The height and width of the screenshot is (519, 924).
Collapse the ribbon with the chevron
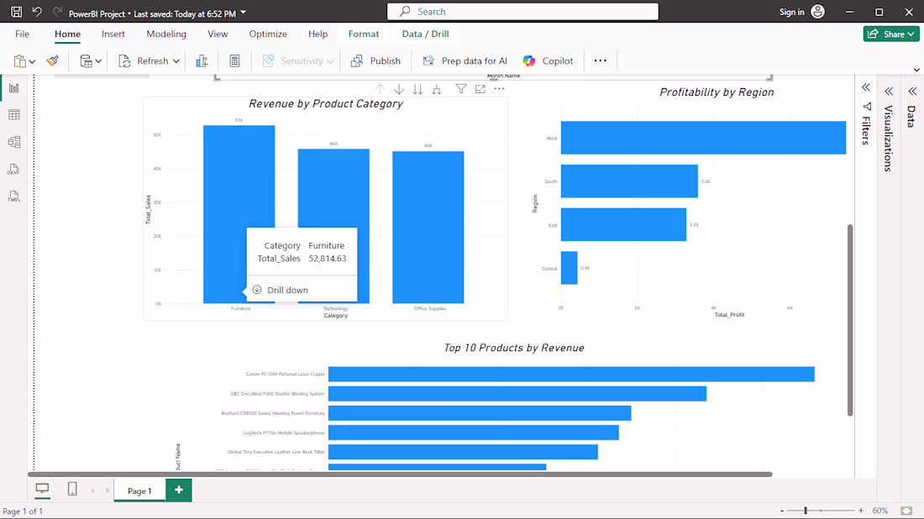pos(916,70)
